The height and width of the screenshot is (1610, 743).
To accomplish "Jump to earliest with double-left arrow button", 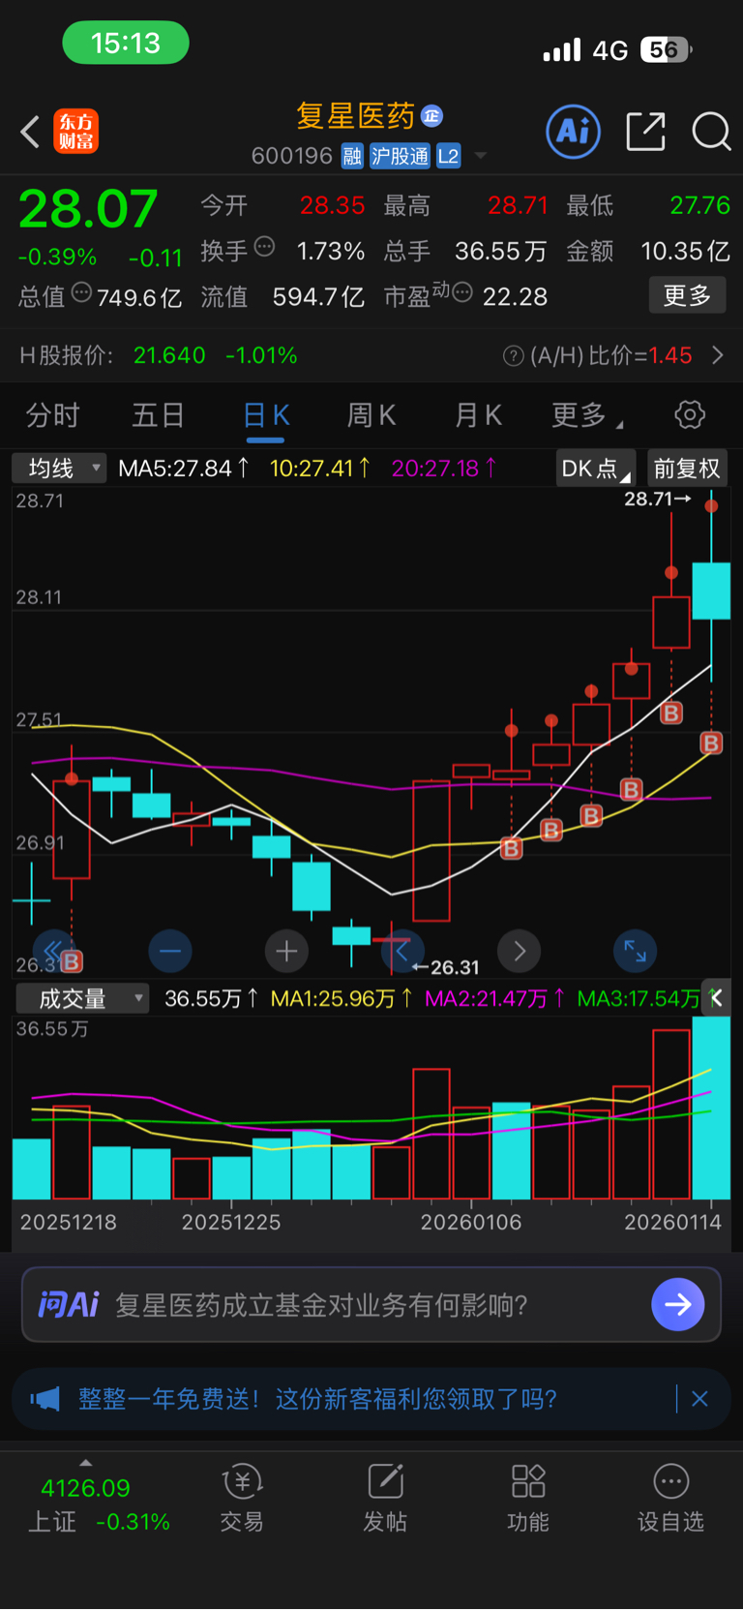I will pyautogui.click(x=53, y=952).
